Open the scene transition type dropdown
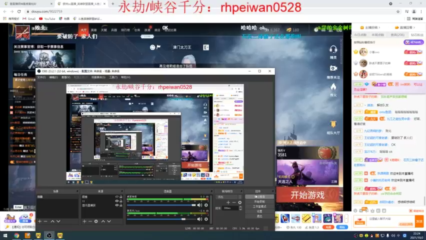The image size is (426, 240). 228,197
